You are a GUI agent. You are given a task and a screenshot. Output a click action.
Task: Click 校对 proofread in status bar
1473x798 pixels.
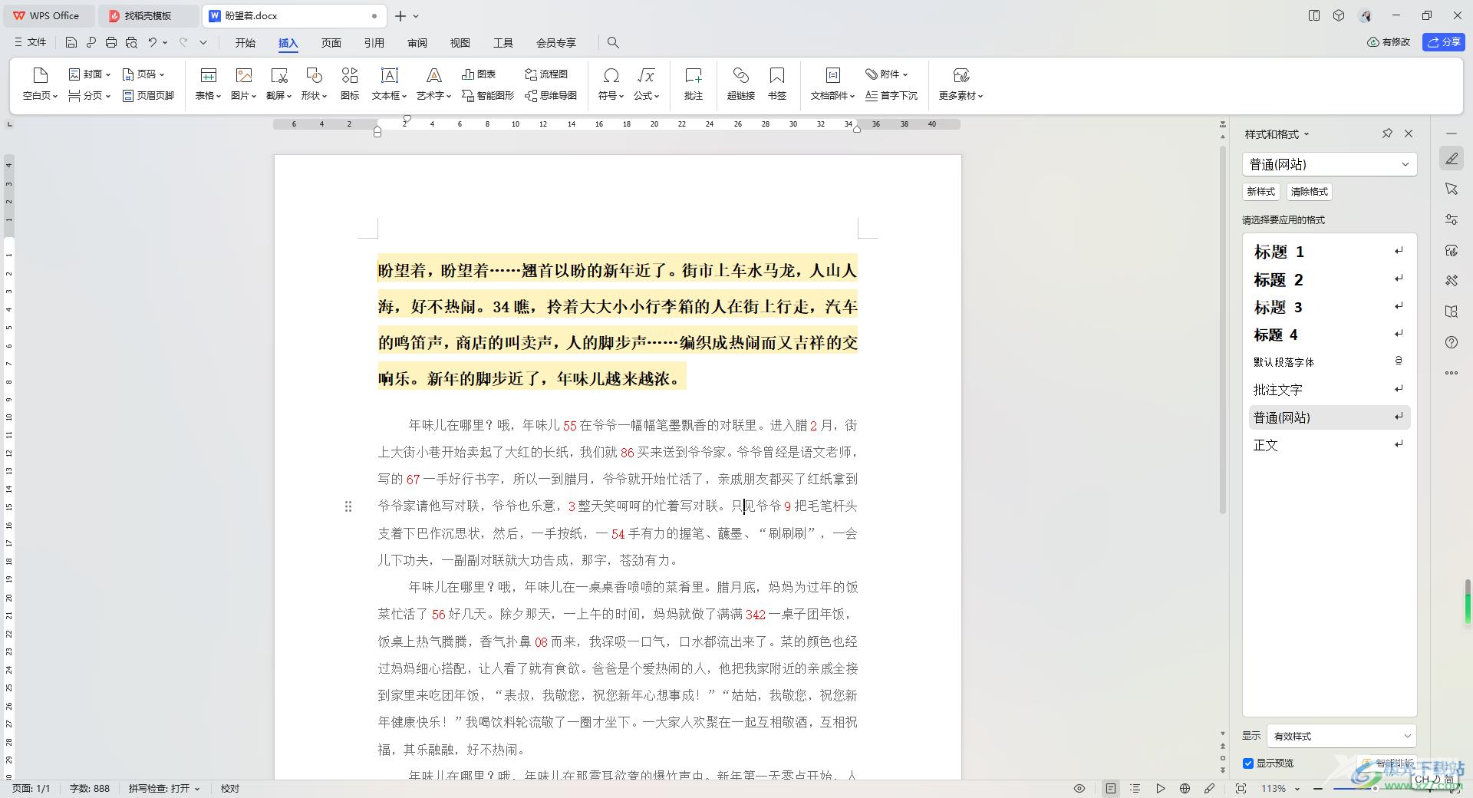pos(230,789)
